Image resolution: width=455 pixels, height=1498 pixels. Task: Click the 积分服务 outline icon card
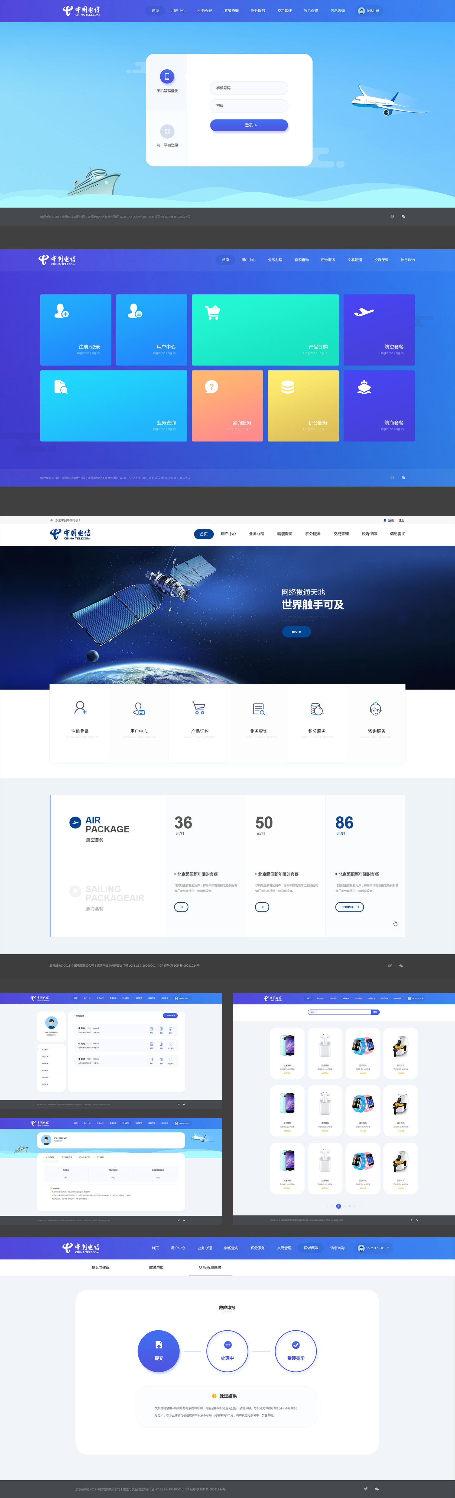click(x=317, y=722)
